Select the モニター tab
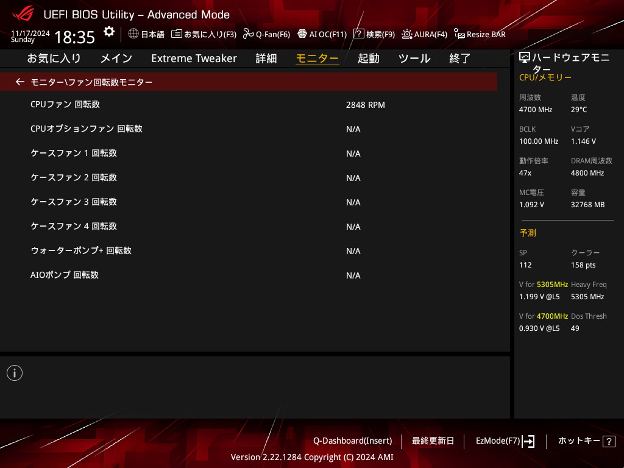Viewport: 624px width, 468px height. (317, 58)
